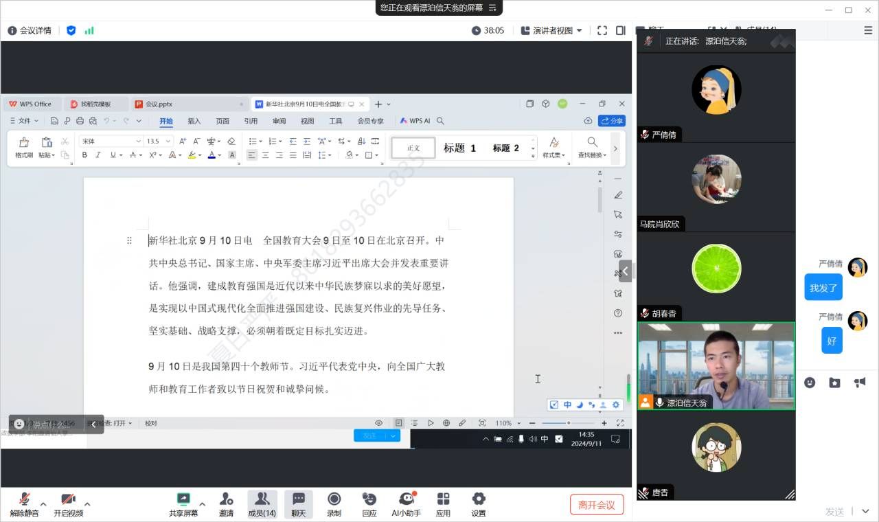Viewport: 879px width, 522px height.
Task: Open the 成员(14) members list
Action: [262, 499]
